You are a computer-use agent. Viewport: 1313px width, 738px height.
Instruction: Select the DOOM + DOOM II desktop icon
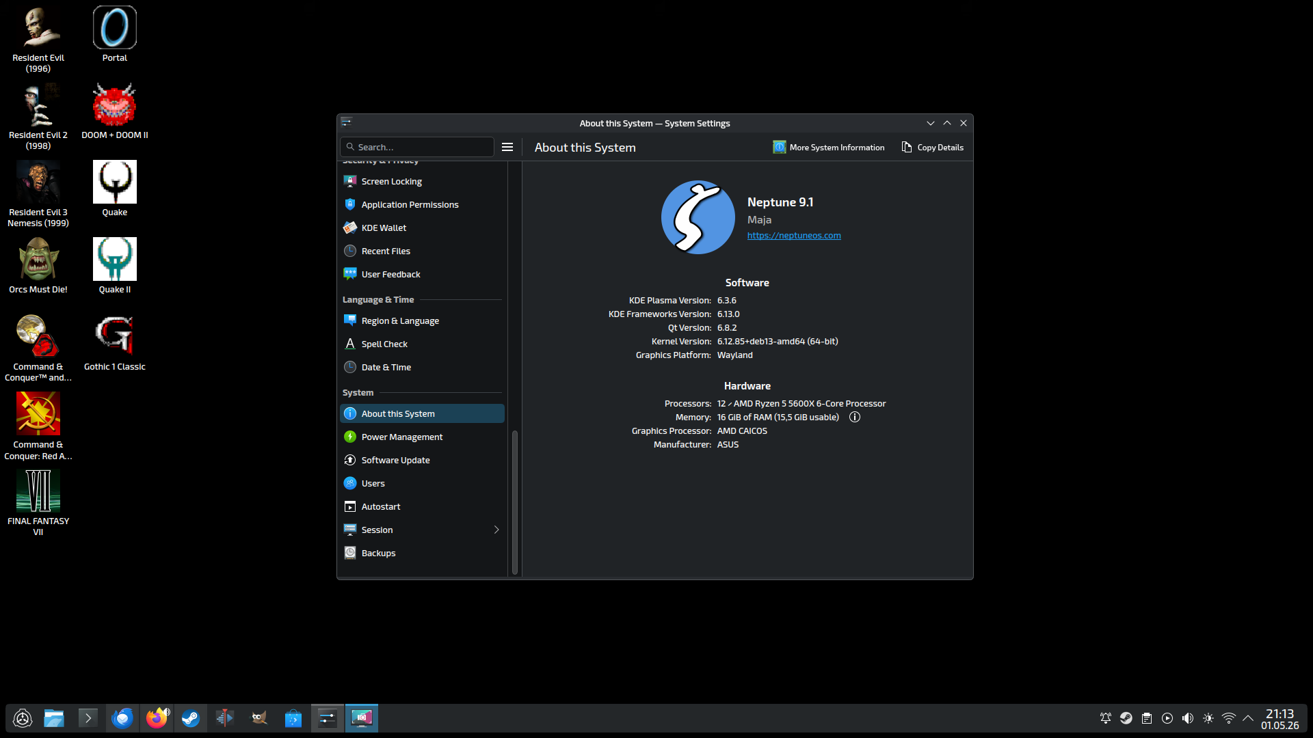115,111
